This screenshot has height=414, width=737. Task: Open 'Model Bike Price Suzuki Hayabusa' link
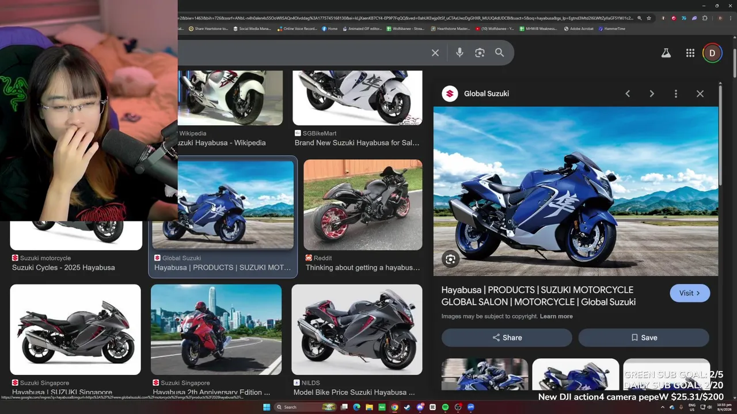click(354, 393)
